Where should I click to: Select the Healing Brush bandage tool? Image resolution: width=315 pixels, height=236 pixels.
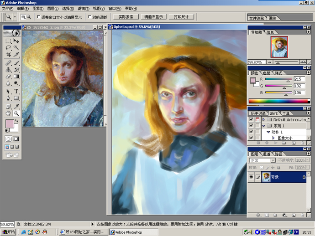coord(8,63)
